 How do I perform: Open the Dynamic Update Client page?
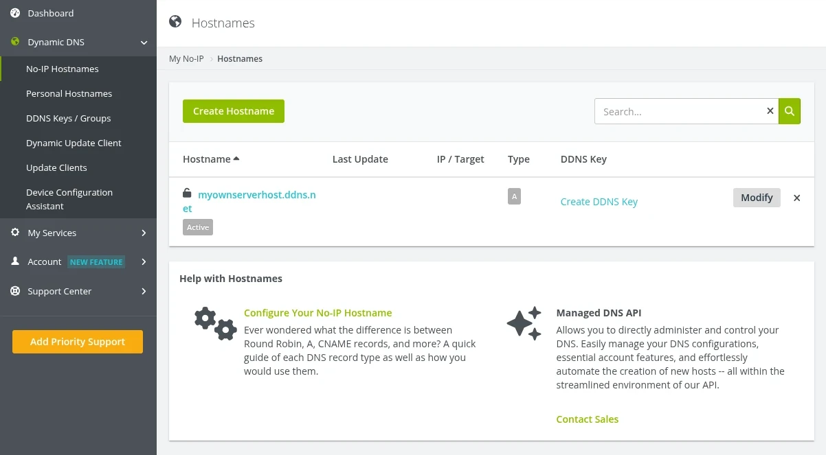pos(74,143)
